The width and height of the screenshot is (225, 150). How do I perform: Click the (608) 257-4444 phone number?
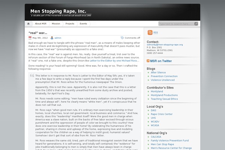point(155,53)
